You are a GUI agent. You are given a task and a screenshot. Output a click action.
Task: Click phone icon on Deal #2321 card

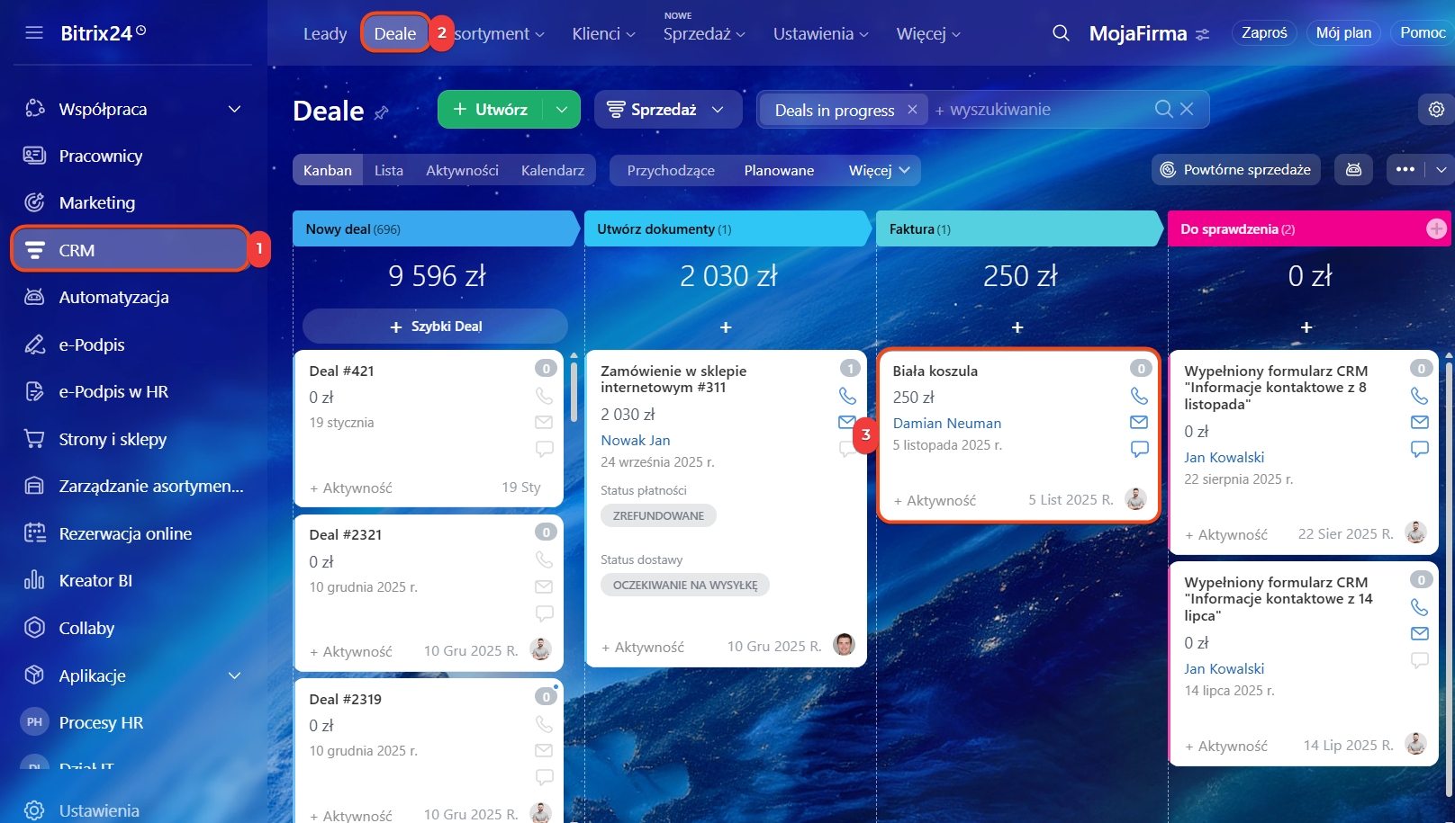[544, 559]
